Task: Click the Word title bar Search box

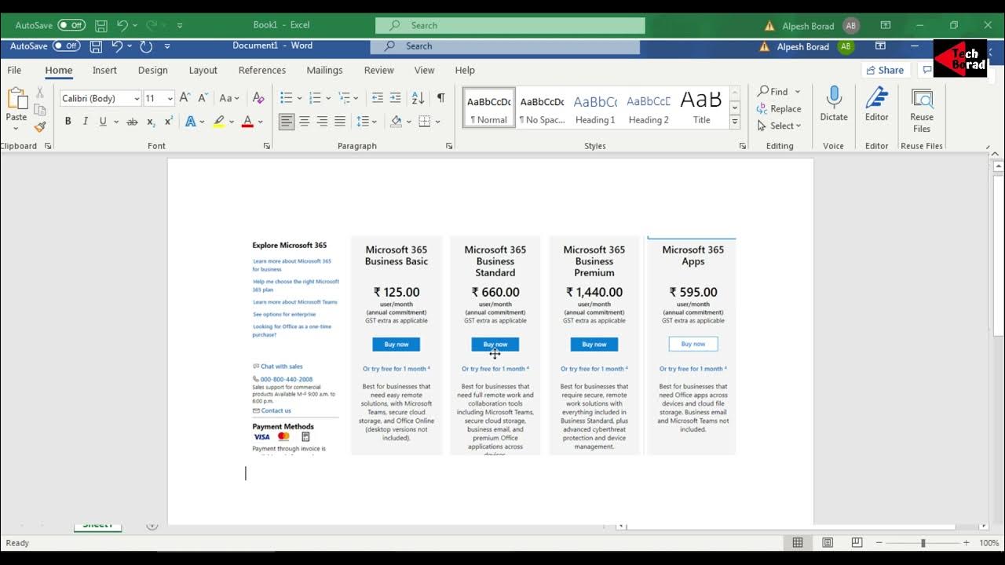Action: click(x=505, y=46)
